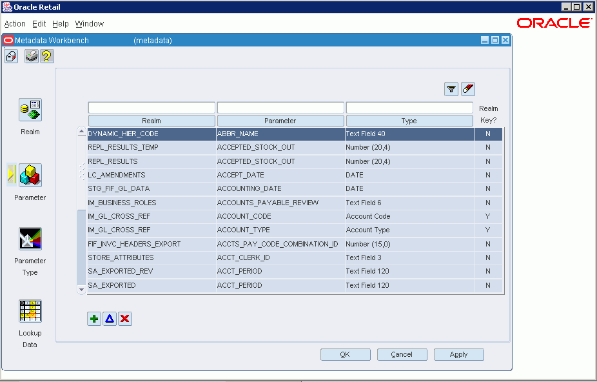The height and width of the screenshot is (382, 597).
Task: Select the ACCEPT_DATE parameter cell
Action: tap(280, 175)
